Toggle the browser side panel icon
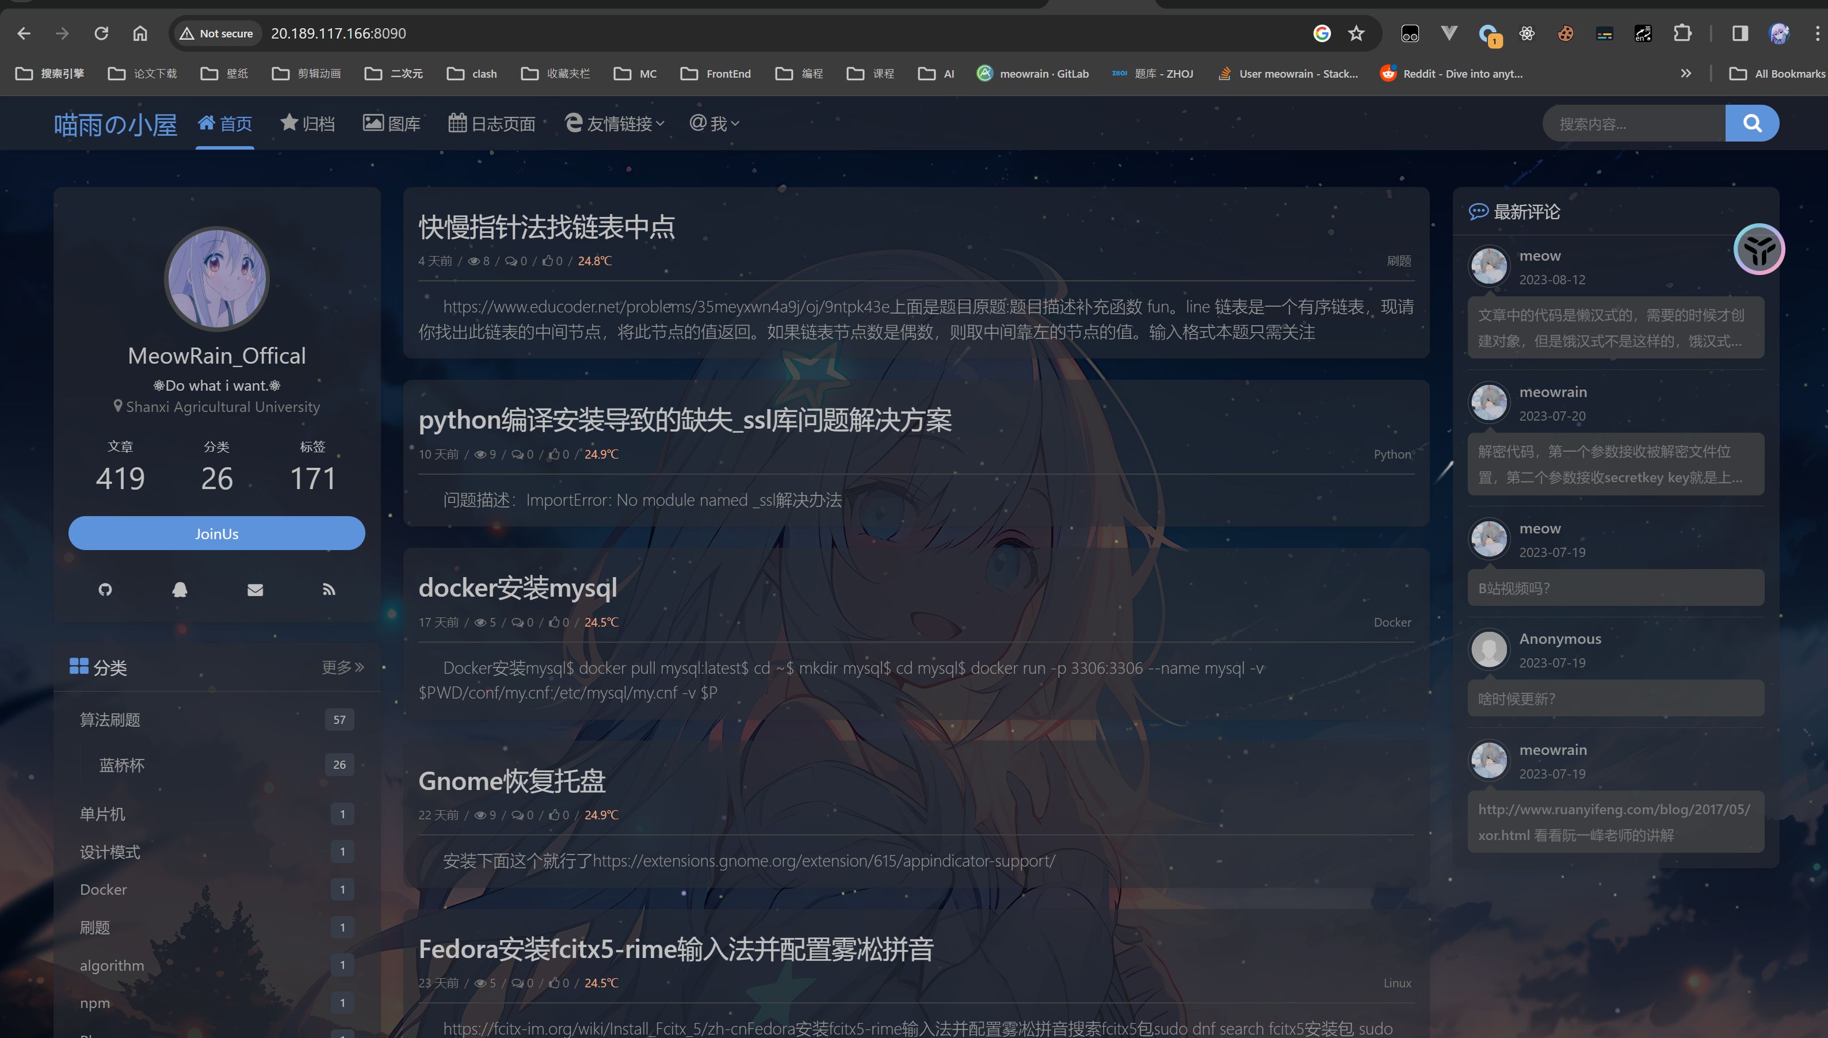 (1739, 33)
